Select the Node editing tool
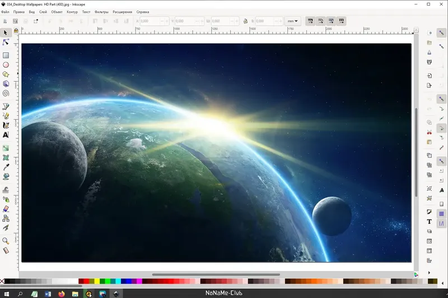448x298 pixels. (6, 42)
